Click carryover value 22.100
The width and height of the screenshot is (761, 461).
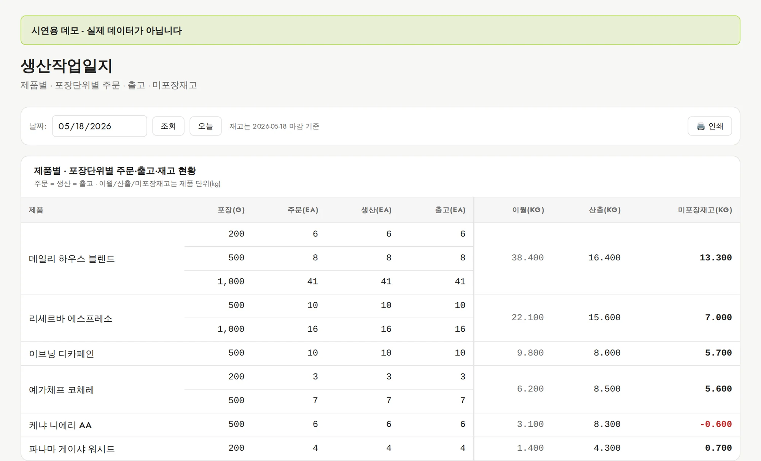(528, 317)
